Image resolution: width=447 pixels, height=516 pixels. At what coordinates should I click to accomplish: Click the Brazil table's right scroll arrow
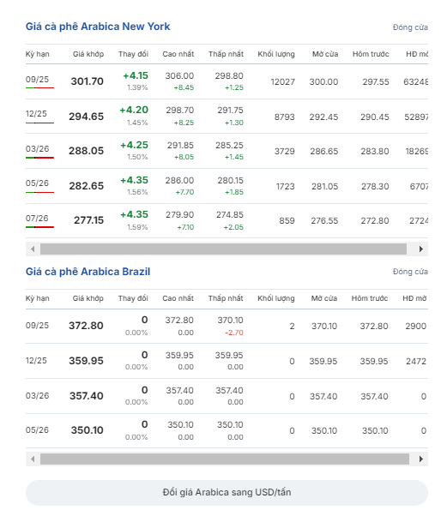421,459
